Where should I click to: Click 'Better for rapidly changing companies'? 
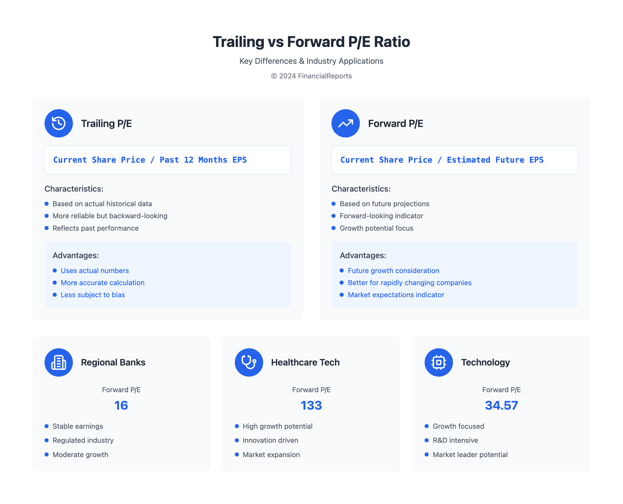click(x=410, y=283)
